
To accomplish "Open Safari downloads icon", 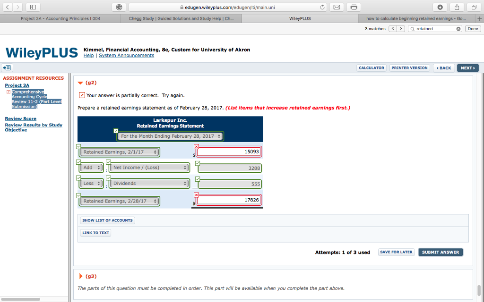I will (440, 7).
